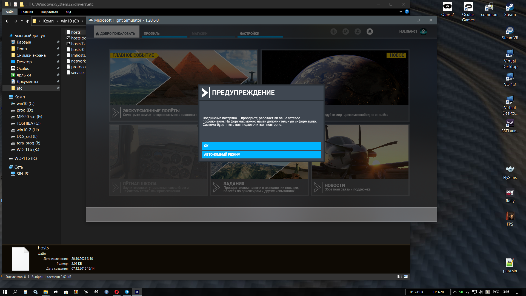This screenshot has height=296, width=526.
Task: Click the radar activity icon
Action: [x=334, y=32]
